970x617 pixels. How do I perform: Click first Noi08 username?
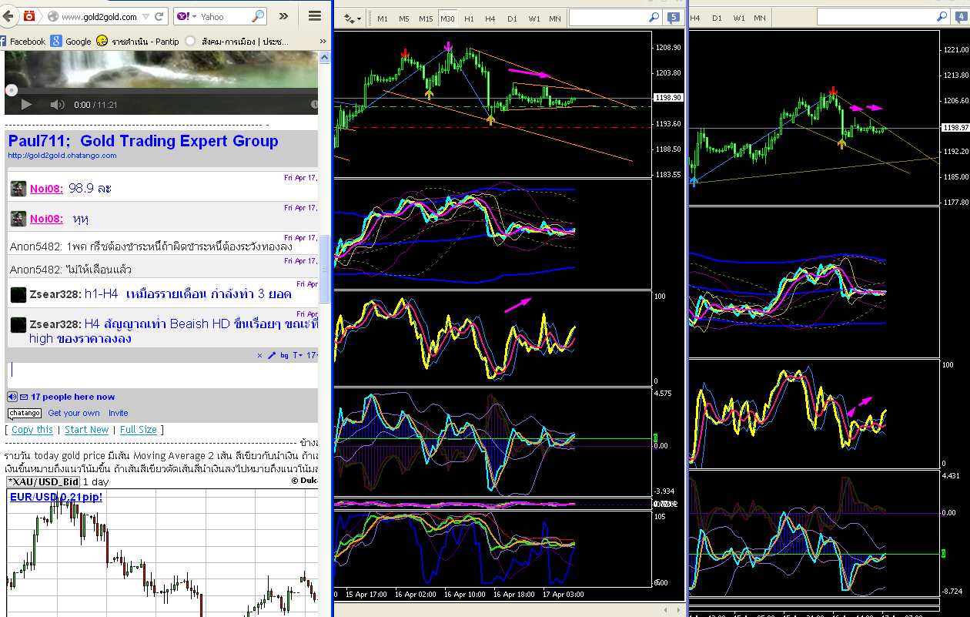46,189
